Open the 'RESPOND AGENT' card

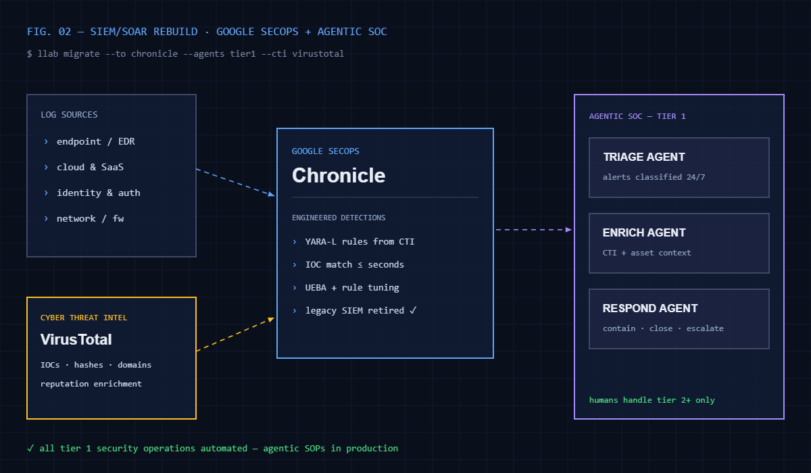(679, 319)
